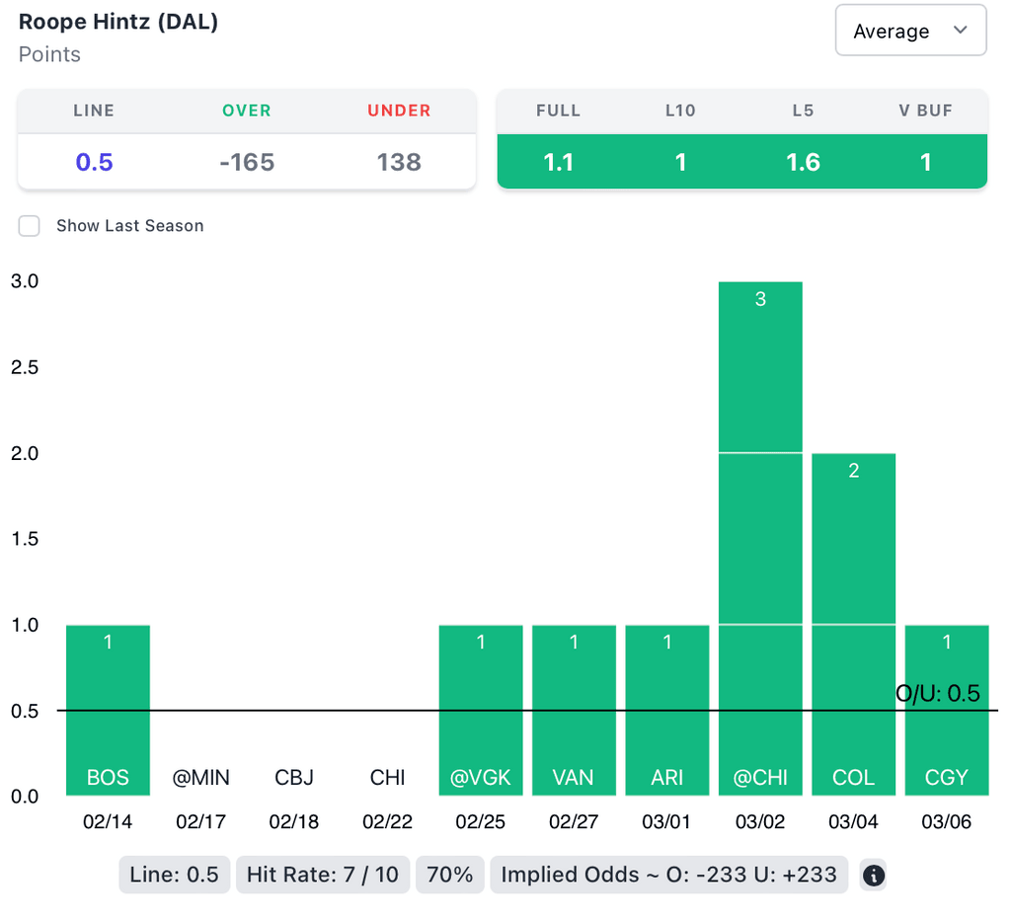Image resolution: width=1011 pixels, height=920 pixels.
Task: Select the V BUF average tab
Action: (925, 161)
